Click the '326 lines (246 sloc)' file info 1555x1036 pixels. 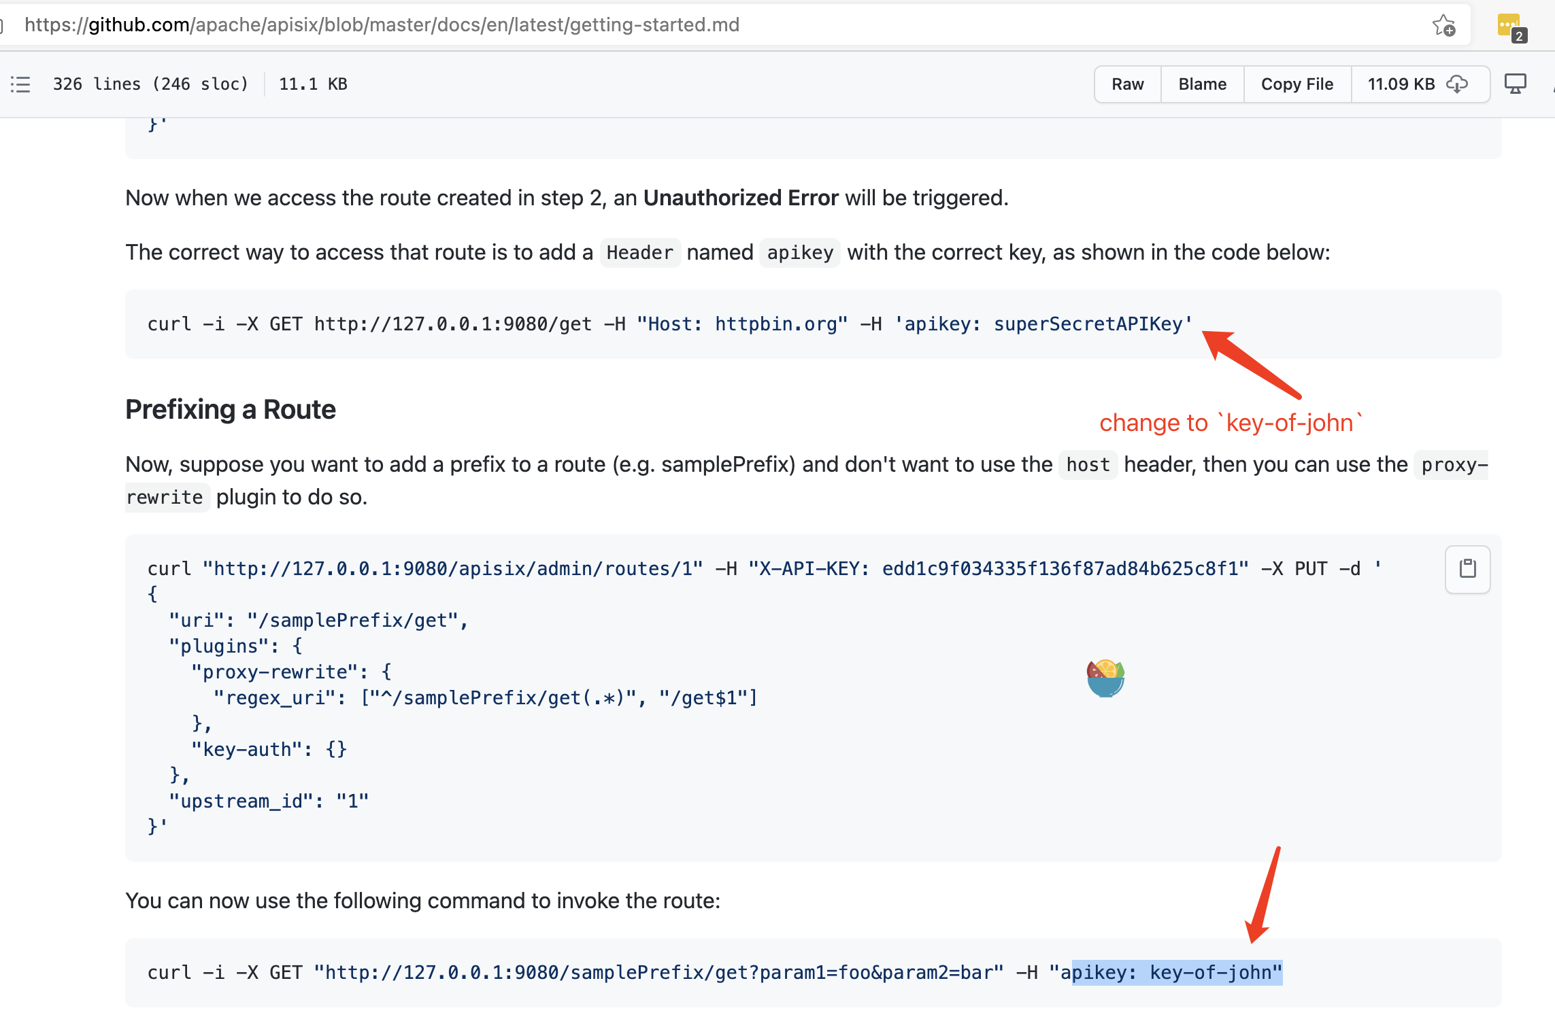coord(150,84)
